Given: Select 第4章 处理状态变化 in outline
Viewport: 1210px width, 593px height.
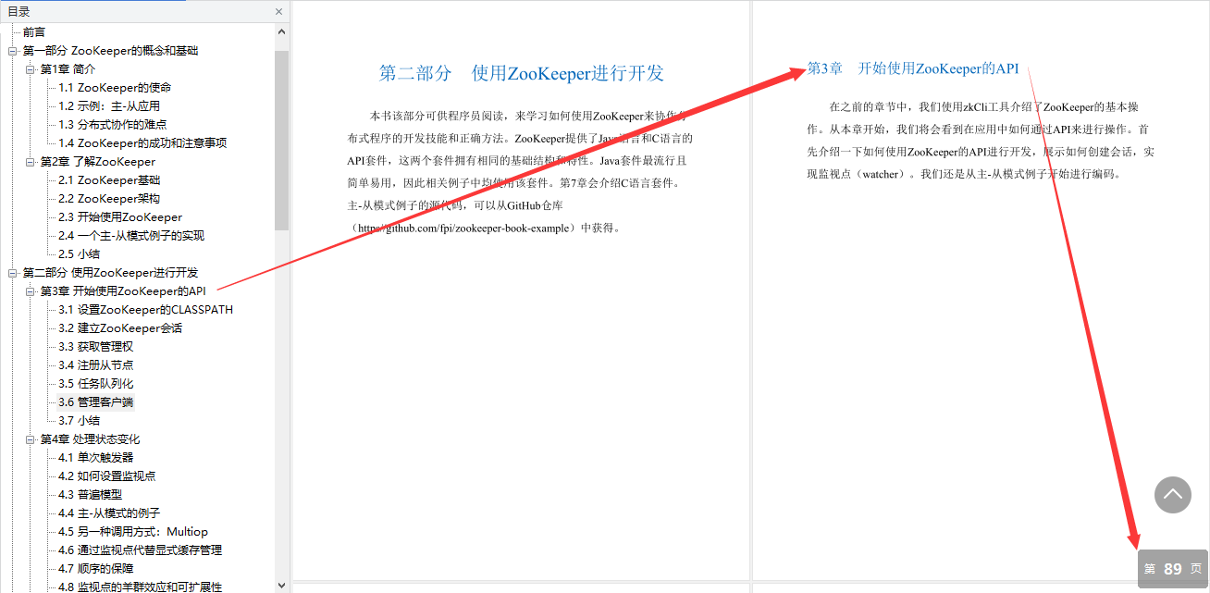Looking at the screenshot, I should 90,439.
